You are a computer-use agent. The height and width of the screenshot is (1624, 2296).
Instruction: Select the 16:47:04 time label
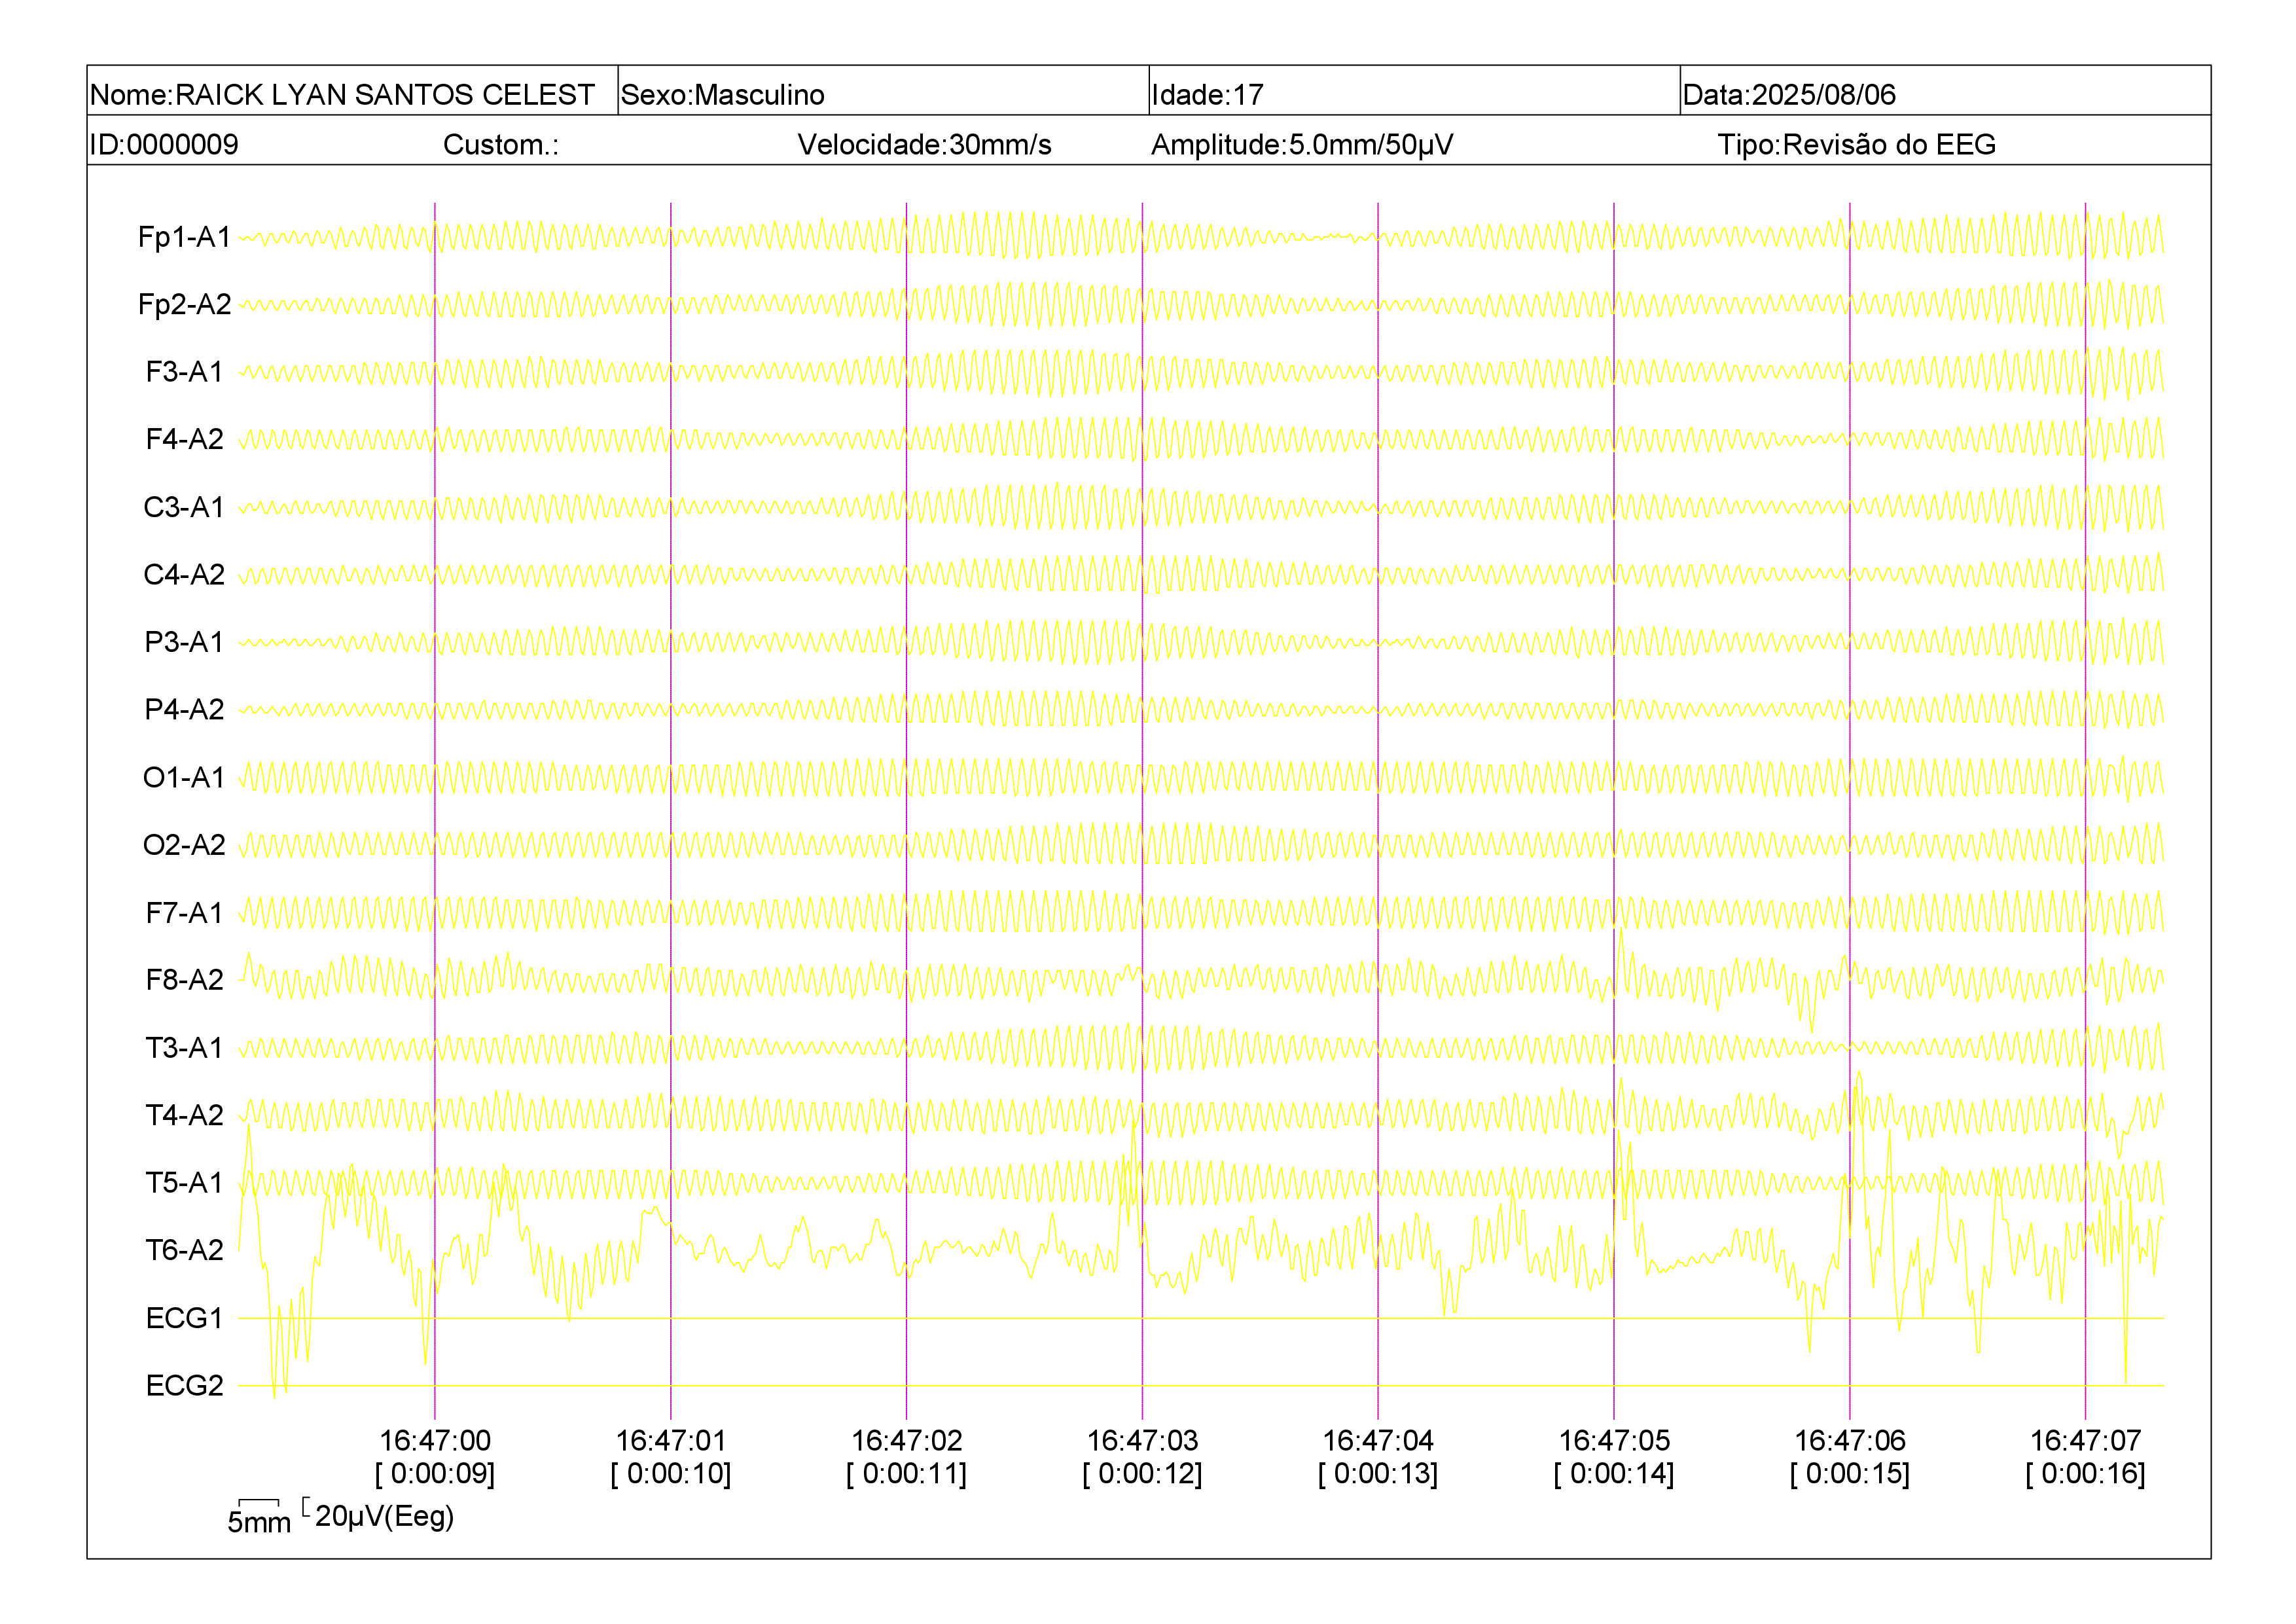[1378, 1440]
